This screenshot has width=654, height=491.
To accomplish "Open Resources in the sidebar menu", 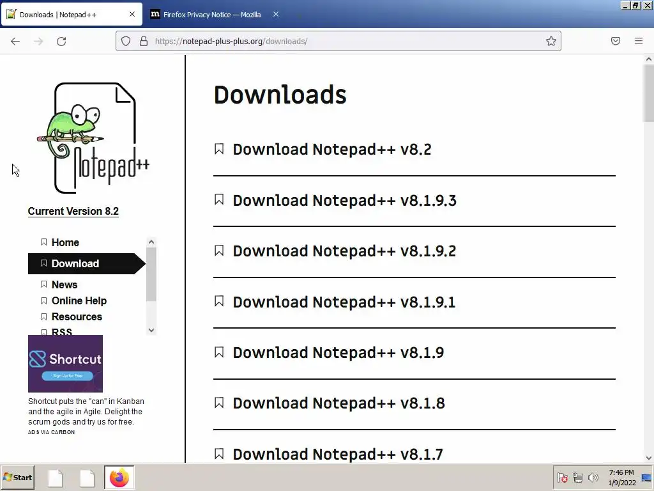I will (x=77, y=316).
